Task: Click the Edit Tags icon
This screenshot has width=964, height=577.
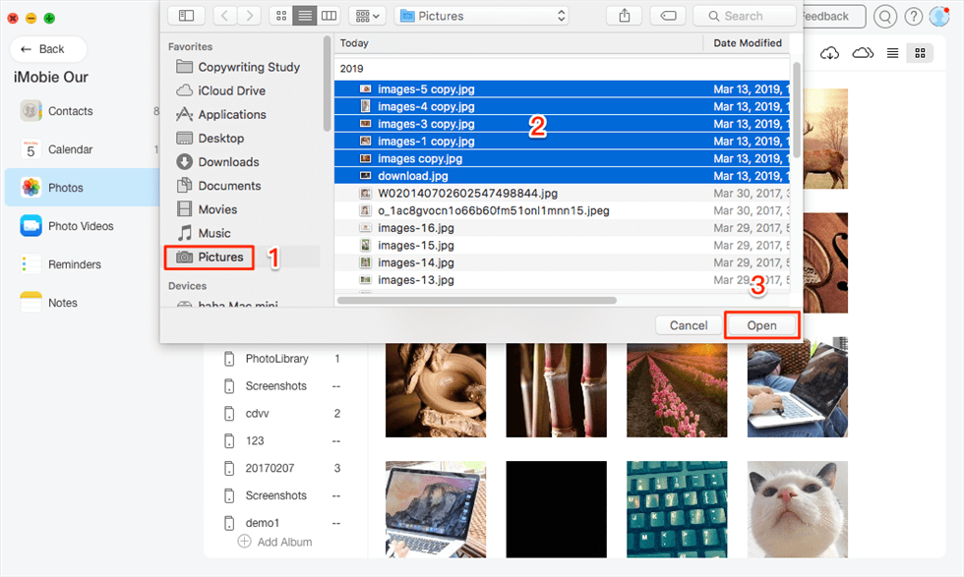Action: click(x=667, y=16)
